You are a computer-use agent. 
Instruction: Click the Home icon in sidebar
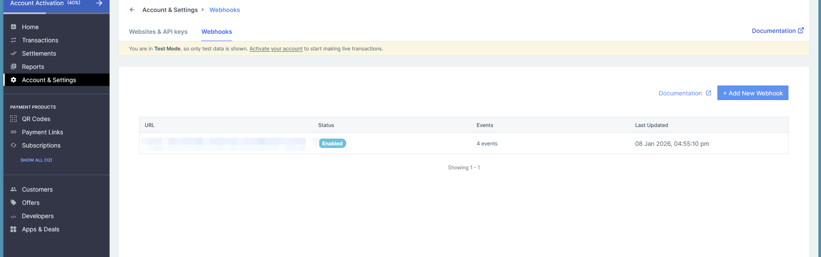click(14, 27)
